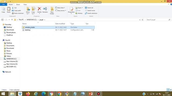Select the desktop configuration file

click(x=58, y=30)
